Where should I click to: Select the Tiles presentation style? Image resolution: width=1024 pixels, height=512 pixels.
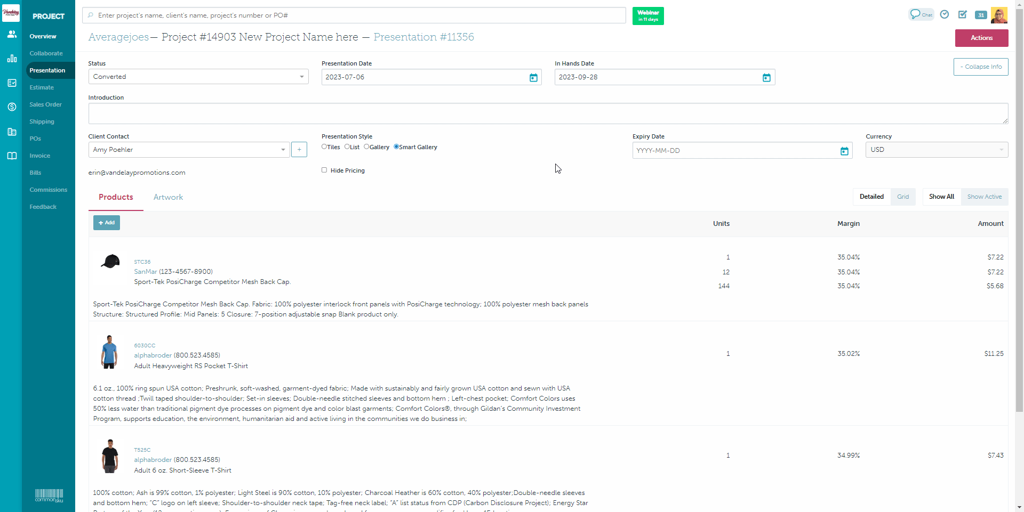(324, 147)
